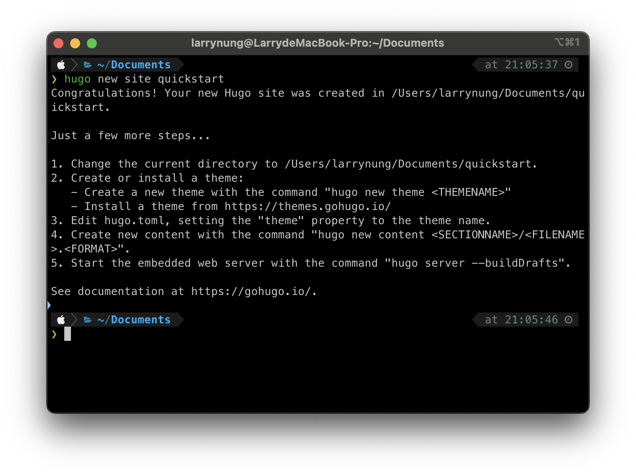The image size is (636, 475).
Task: Click the Apple logo in first prompt
Action: pos(61,65)
